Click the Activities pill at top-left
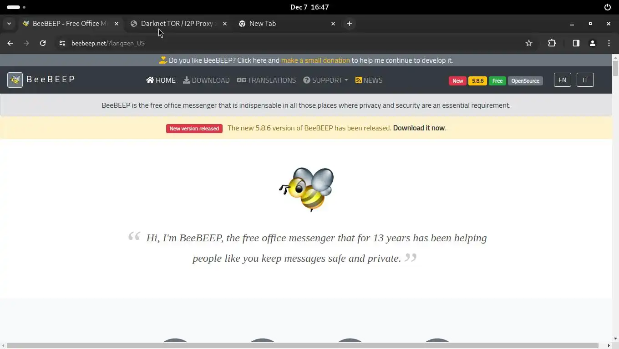This screenshot has height=349, width=619. coord(13,7)
